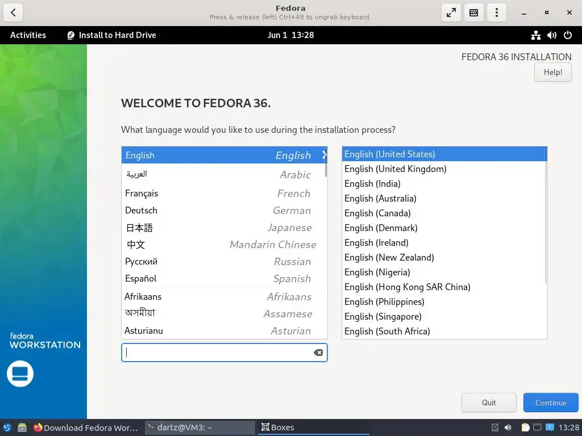Click the host taskbar volume icon
This screenshot has width=582, height=436.
[508, 427]
